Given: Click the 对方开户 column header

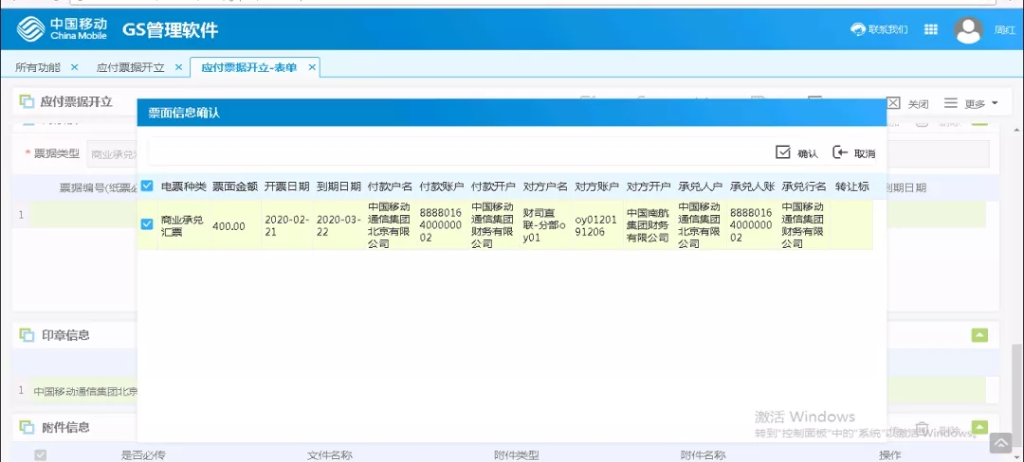Looking at the screenshot, I should 649,187.
